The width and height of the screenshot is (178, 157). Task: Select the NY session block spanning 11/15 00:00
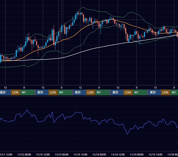pos(140,92)
